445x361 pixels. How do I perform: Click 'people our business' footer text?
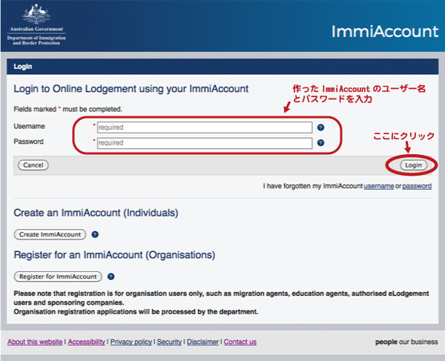click(406, 342)
